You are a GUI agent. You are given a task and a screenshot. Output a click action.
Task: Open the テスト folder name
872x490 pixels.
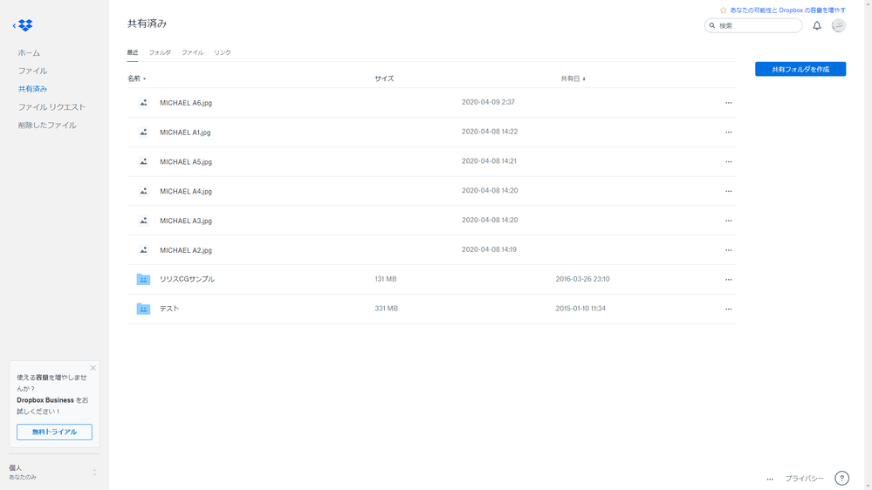click(169, 309)
